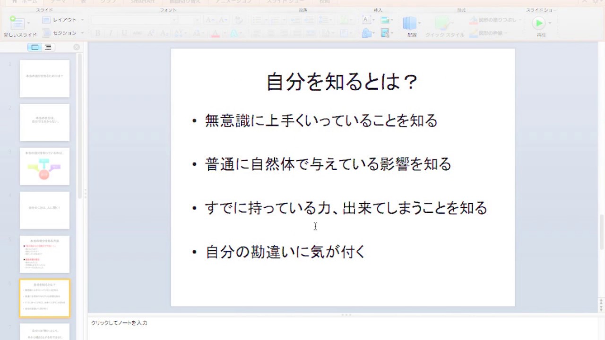Select slide 4 thumbnail
This screenshot has height=340, width=605.
point(44,210)
